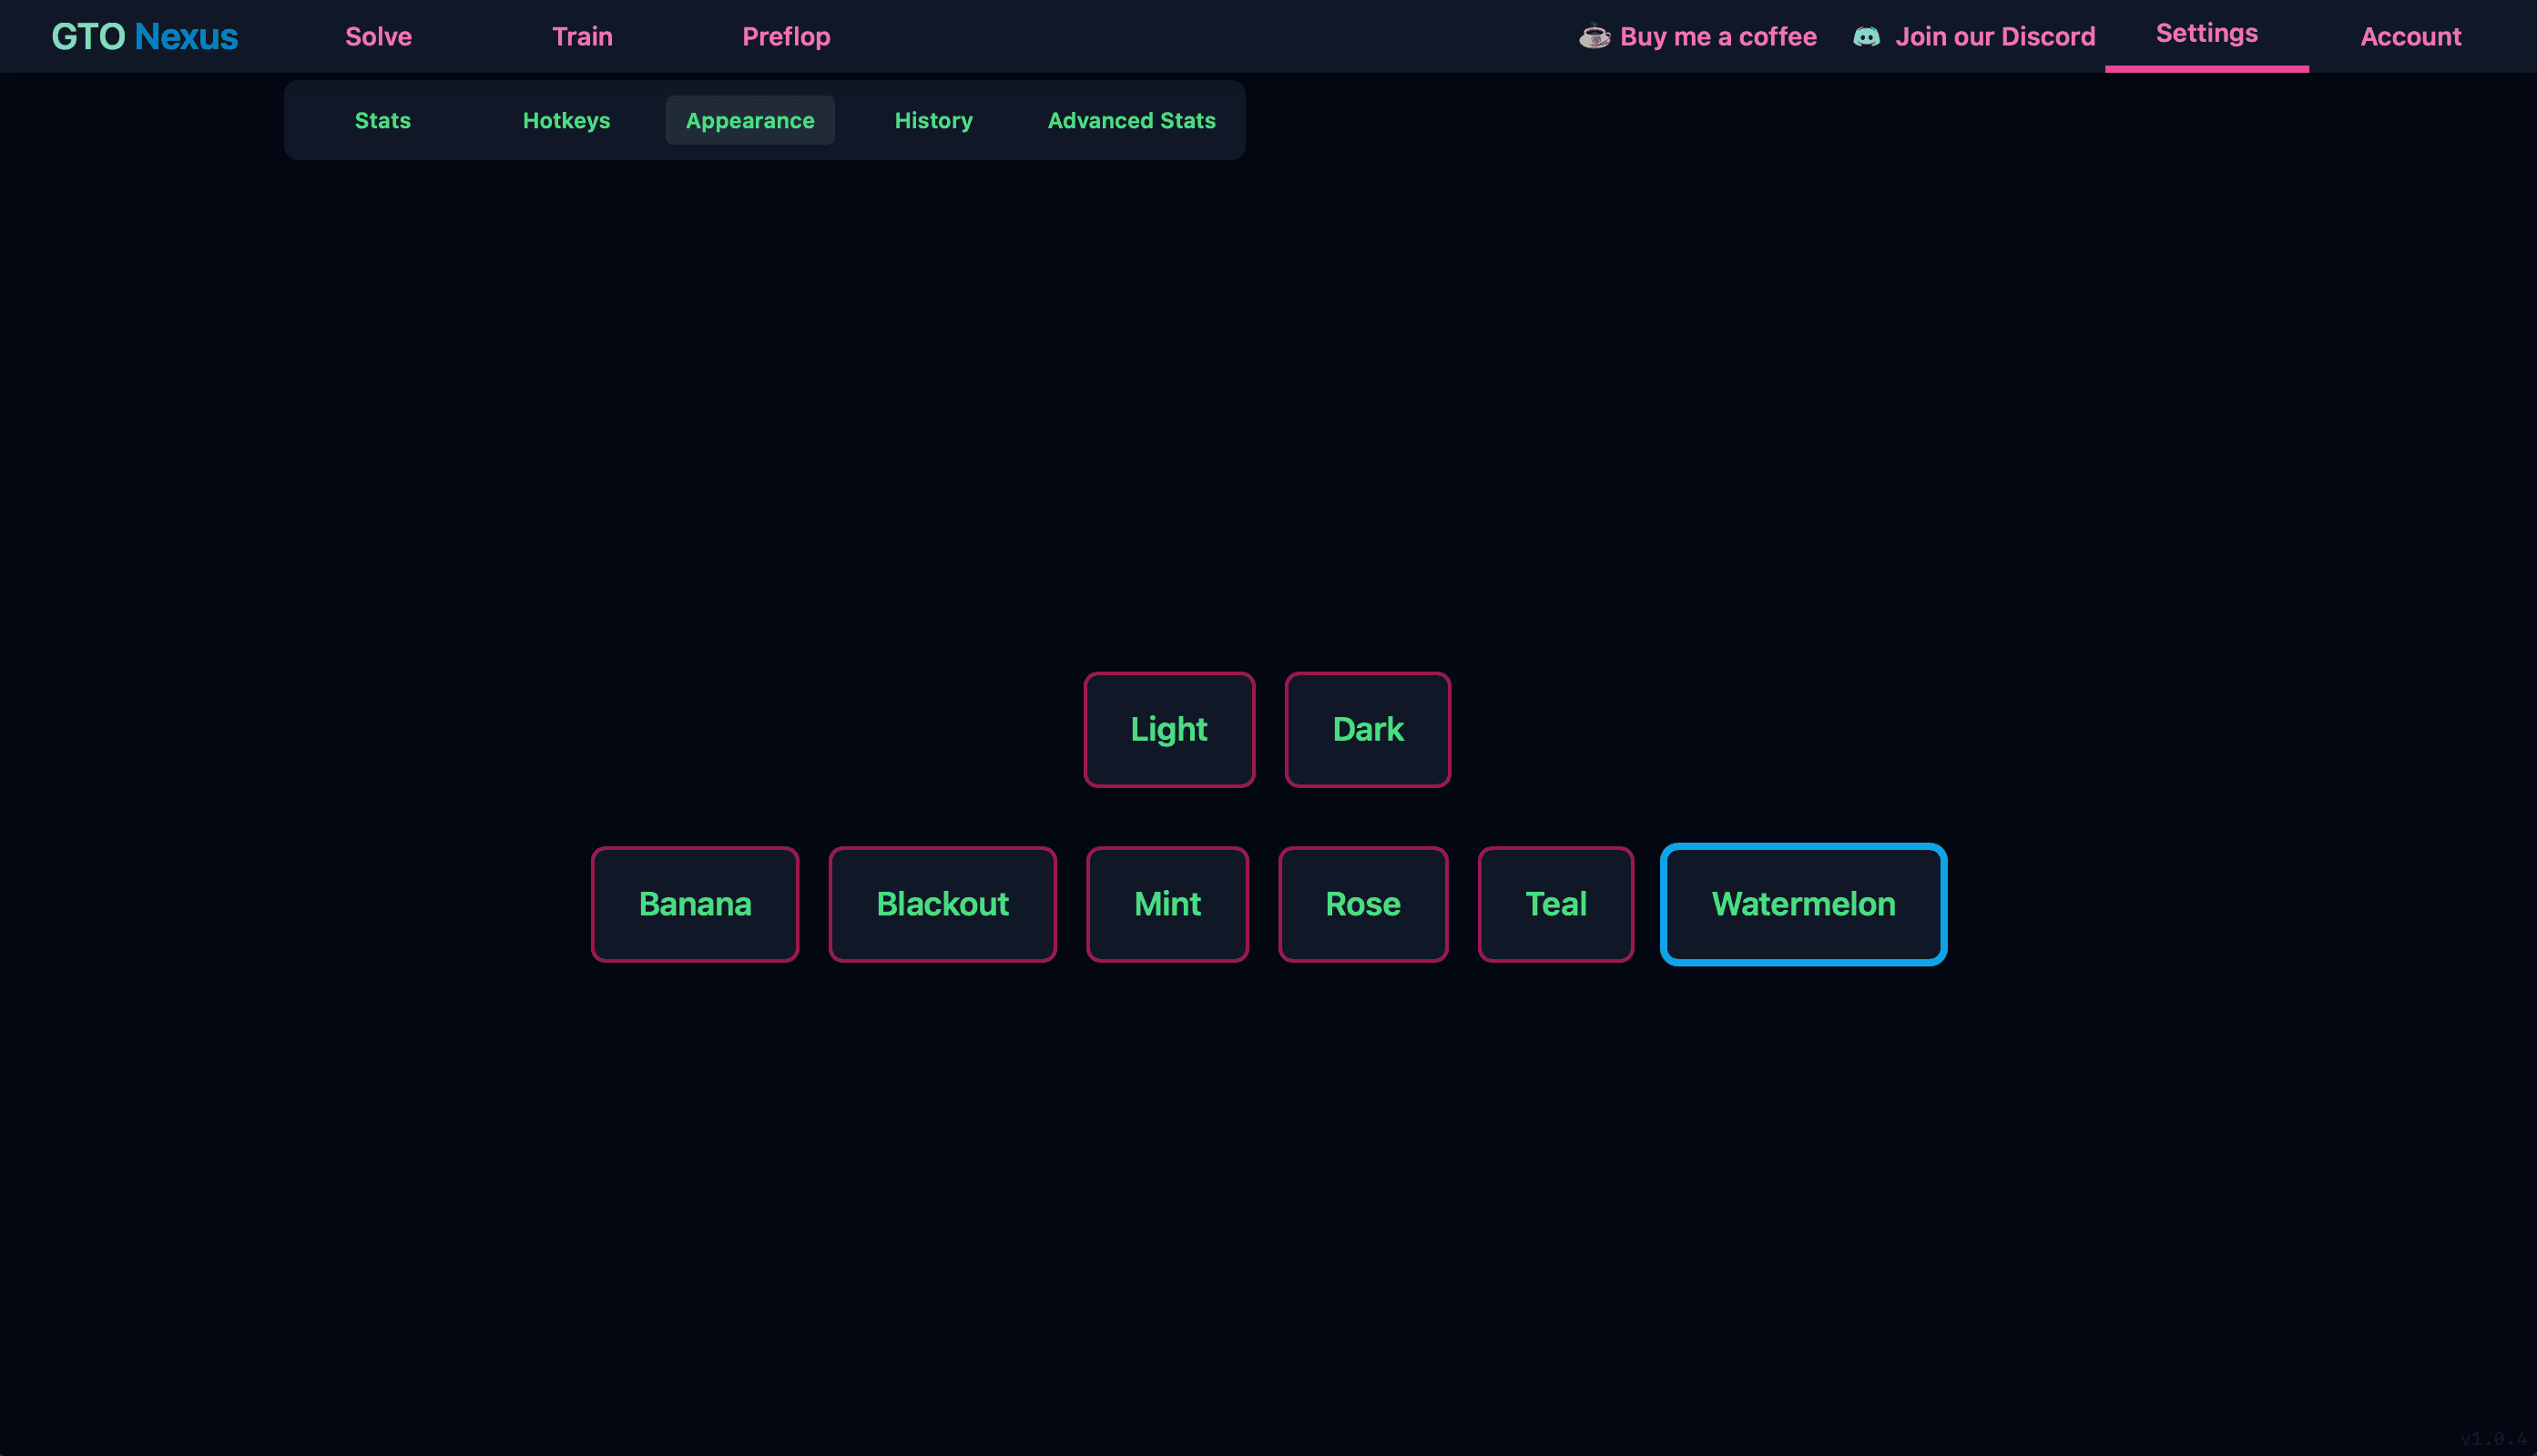
Task: Switch to the Blackout theme
Action: [x=942, y=904]
